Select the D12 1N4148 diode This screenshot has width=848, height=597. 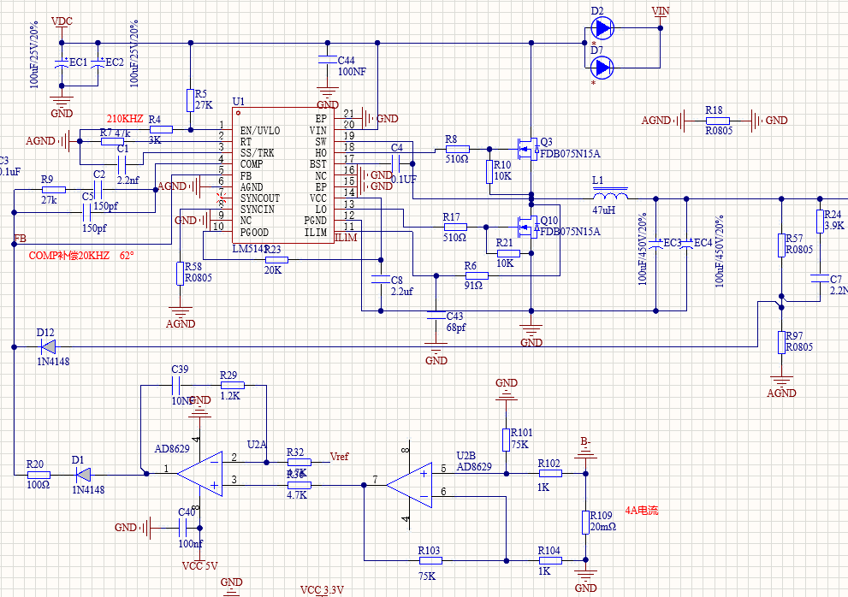48,346
